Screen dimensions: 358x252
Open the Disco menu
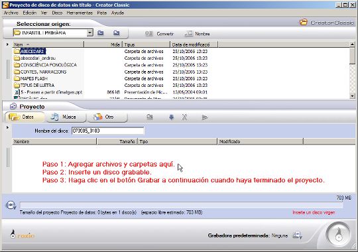[57, 13]
